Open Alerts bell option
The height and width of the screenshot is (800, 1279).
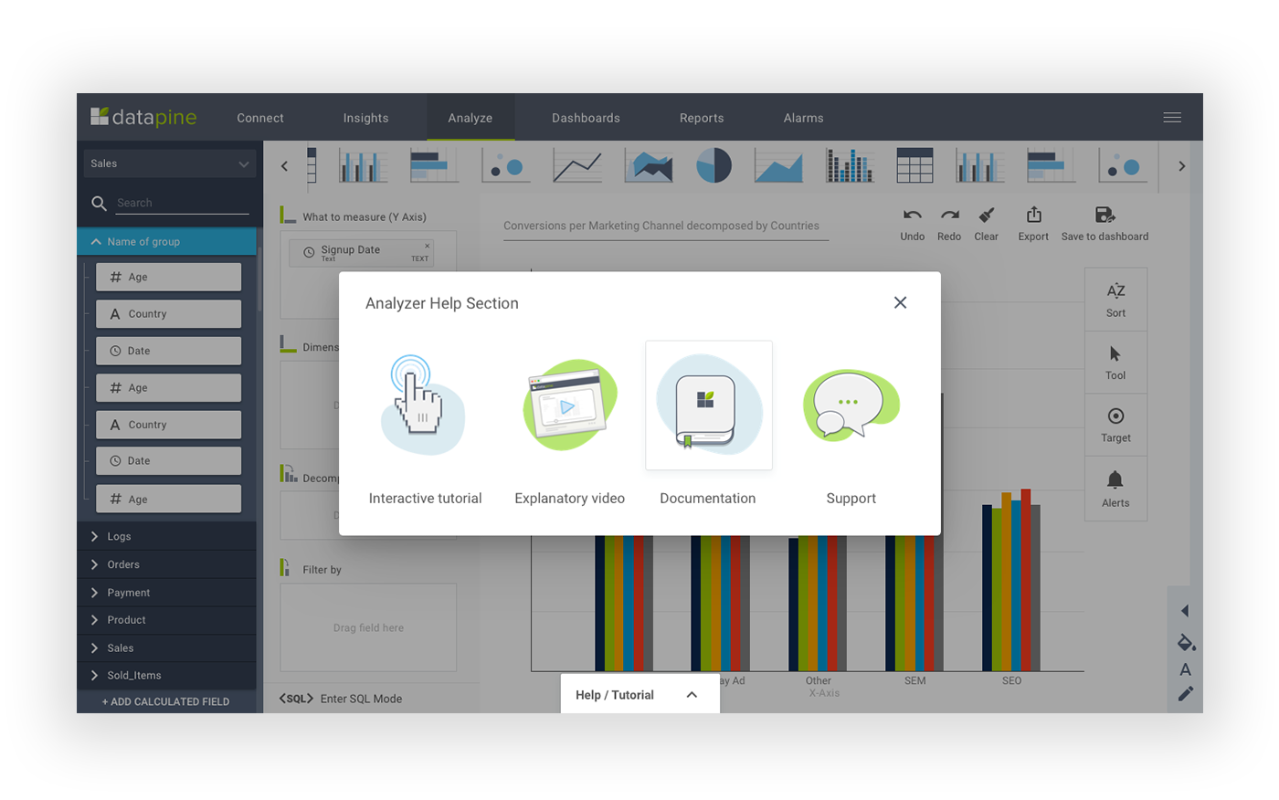pyautogui.click(x=1115, y=489)
